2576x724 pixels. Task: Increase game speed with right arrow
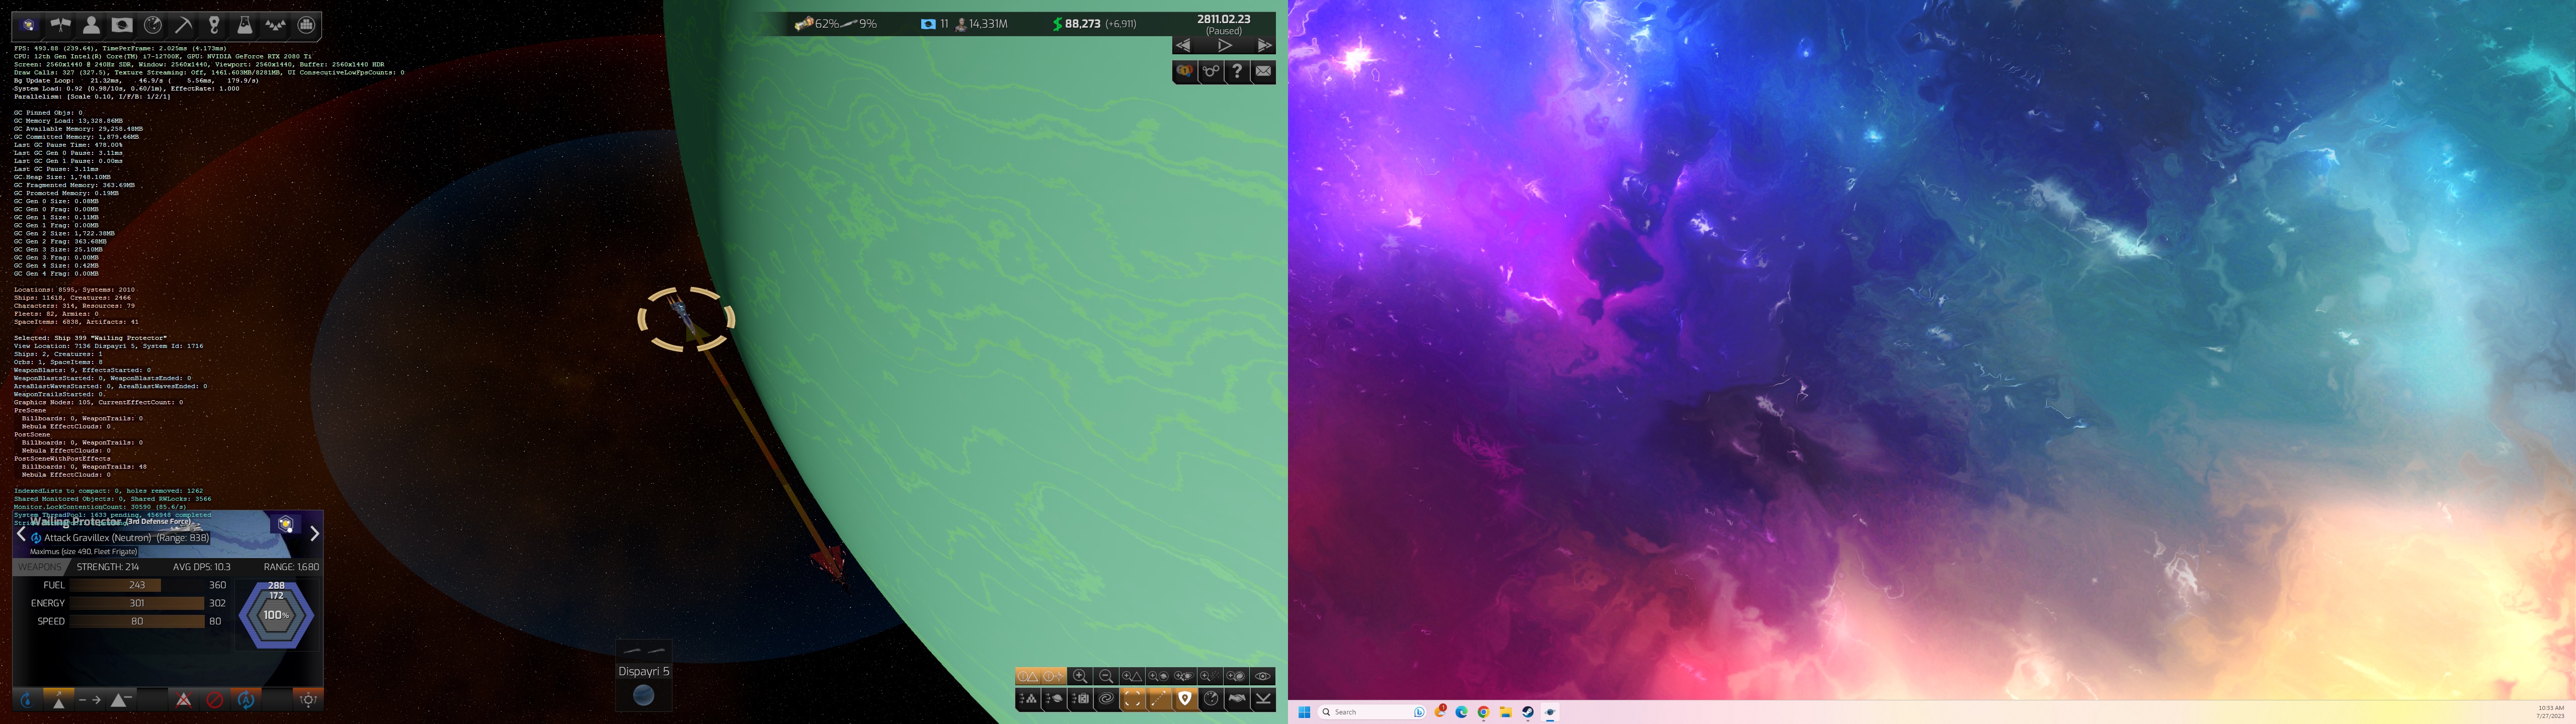[1264, 45]
